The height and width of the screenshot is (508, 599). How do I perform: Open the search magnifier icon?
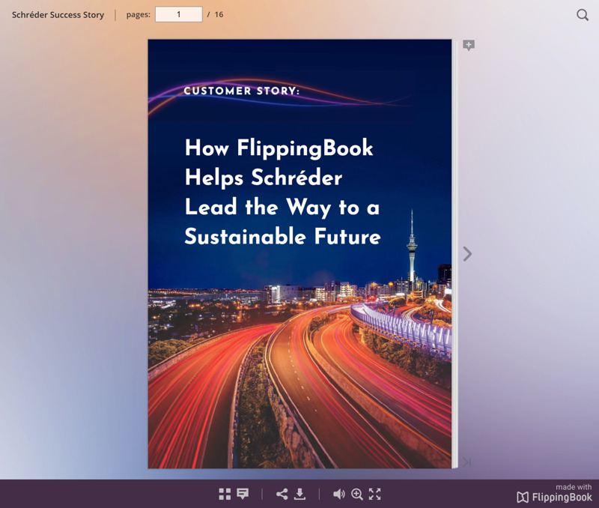pos(583,15)
